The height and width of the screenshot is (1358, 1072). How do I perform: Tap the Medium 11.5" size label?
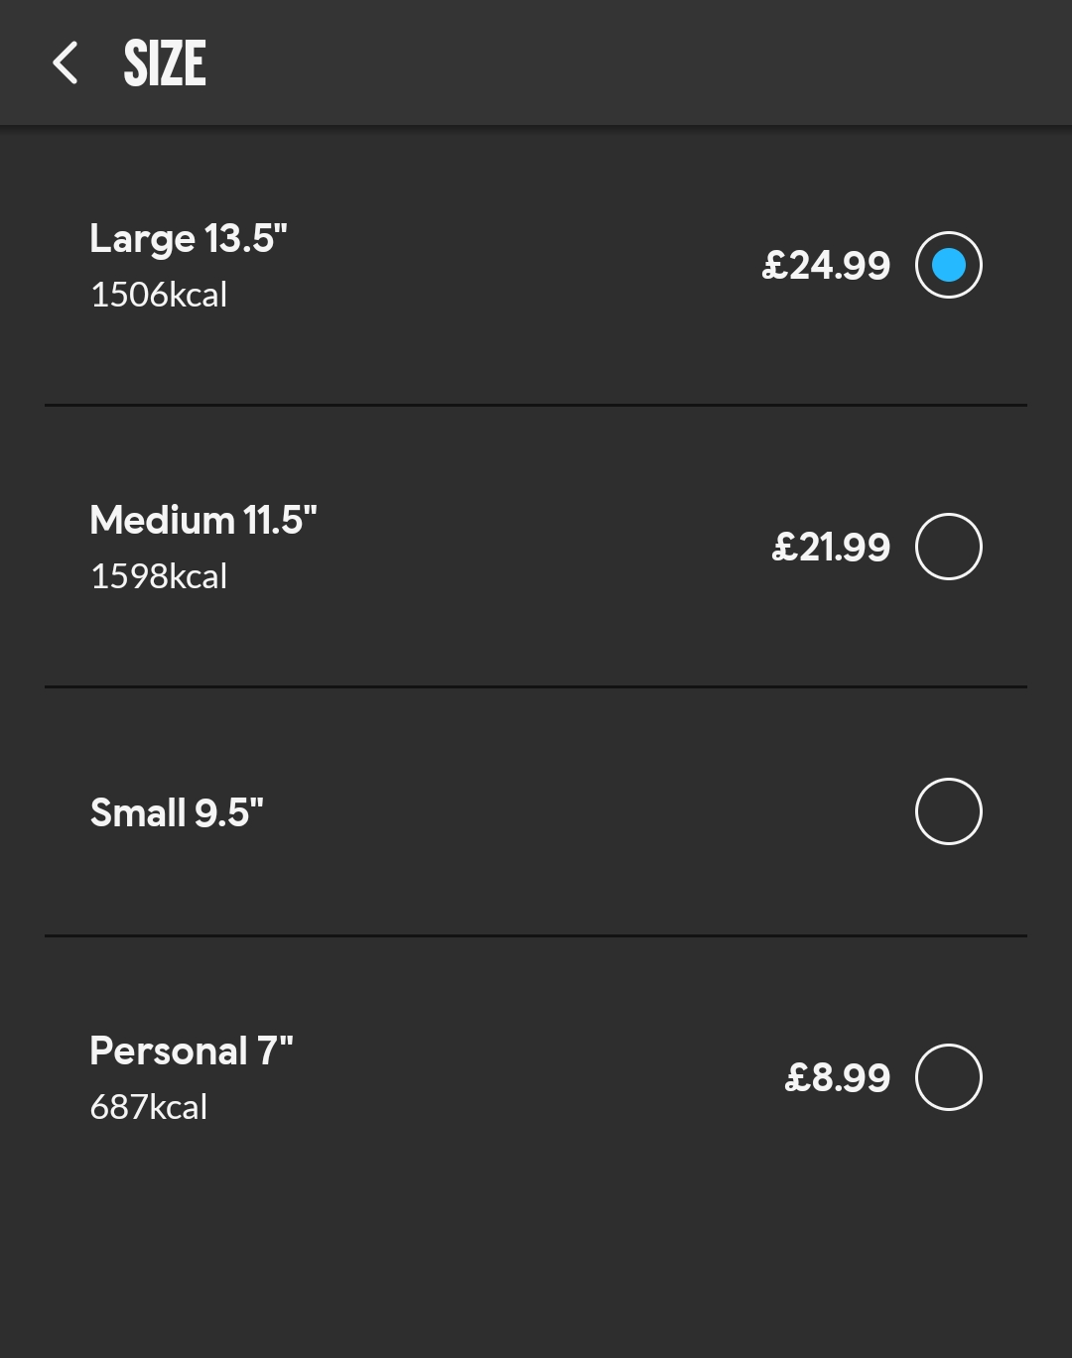[203, 521]
